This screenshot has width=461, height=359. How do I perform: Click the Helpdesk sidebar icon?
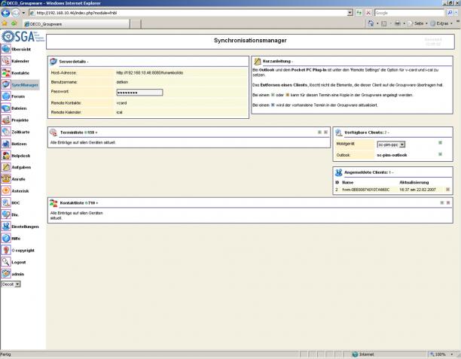point(6,155)
